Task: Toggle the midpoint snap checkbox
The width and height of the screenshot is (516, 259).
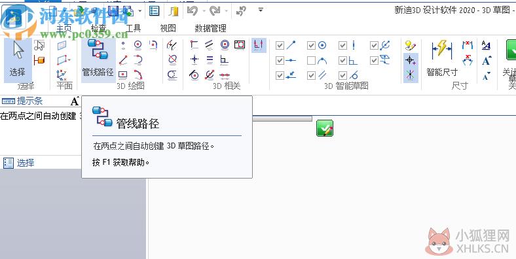Action: [280, 60]
